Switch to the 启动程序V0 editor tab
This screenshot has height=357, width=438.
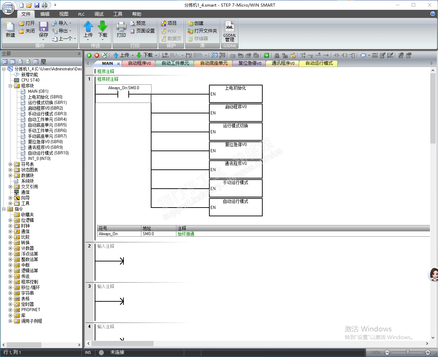coord(139,63)
